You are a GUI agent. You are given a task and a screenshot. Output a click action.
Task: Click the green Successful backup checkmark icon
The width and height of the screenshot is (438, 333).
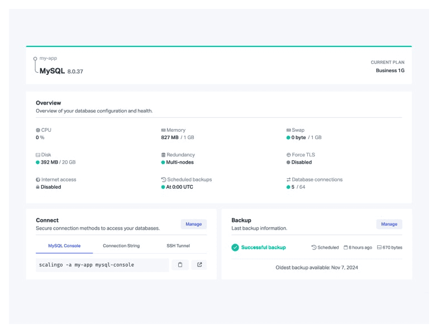[x=235, y=247]
